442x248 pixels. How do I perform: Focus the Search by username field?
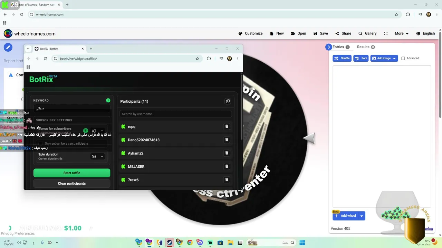click(175, 114)
